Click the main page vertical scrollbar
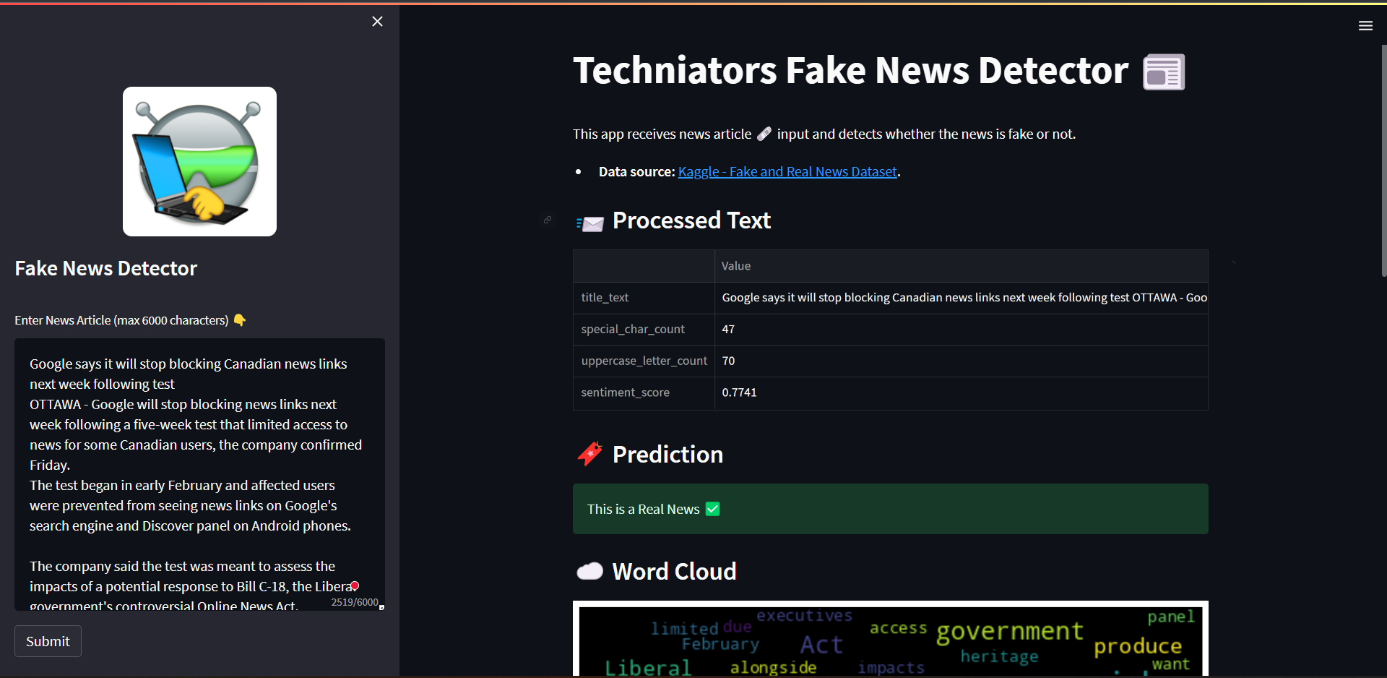The height and width of the screenshot is (678, 1387). (x=1383, y=160)
